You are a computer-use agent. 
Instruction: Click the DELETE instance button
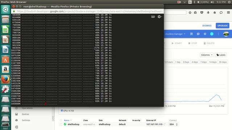pyautogui.click(x=209, y=43)
